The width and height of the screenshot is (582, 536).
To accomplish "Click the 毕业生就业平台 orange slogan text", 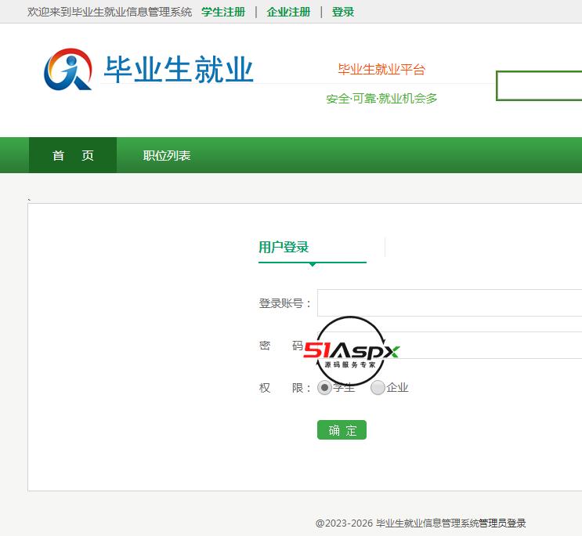I will tap(381, 69).
